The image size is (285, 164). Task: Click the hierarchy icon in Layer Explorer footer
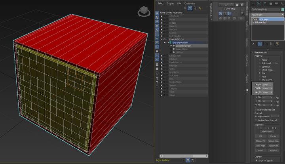tap(192, 160)
